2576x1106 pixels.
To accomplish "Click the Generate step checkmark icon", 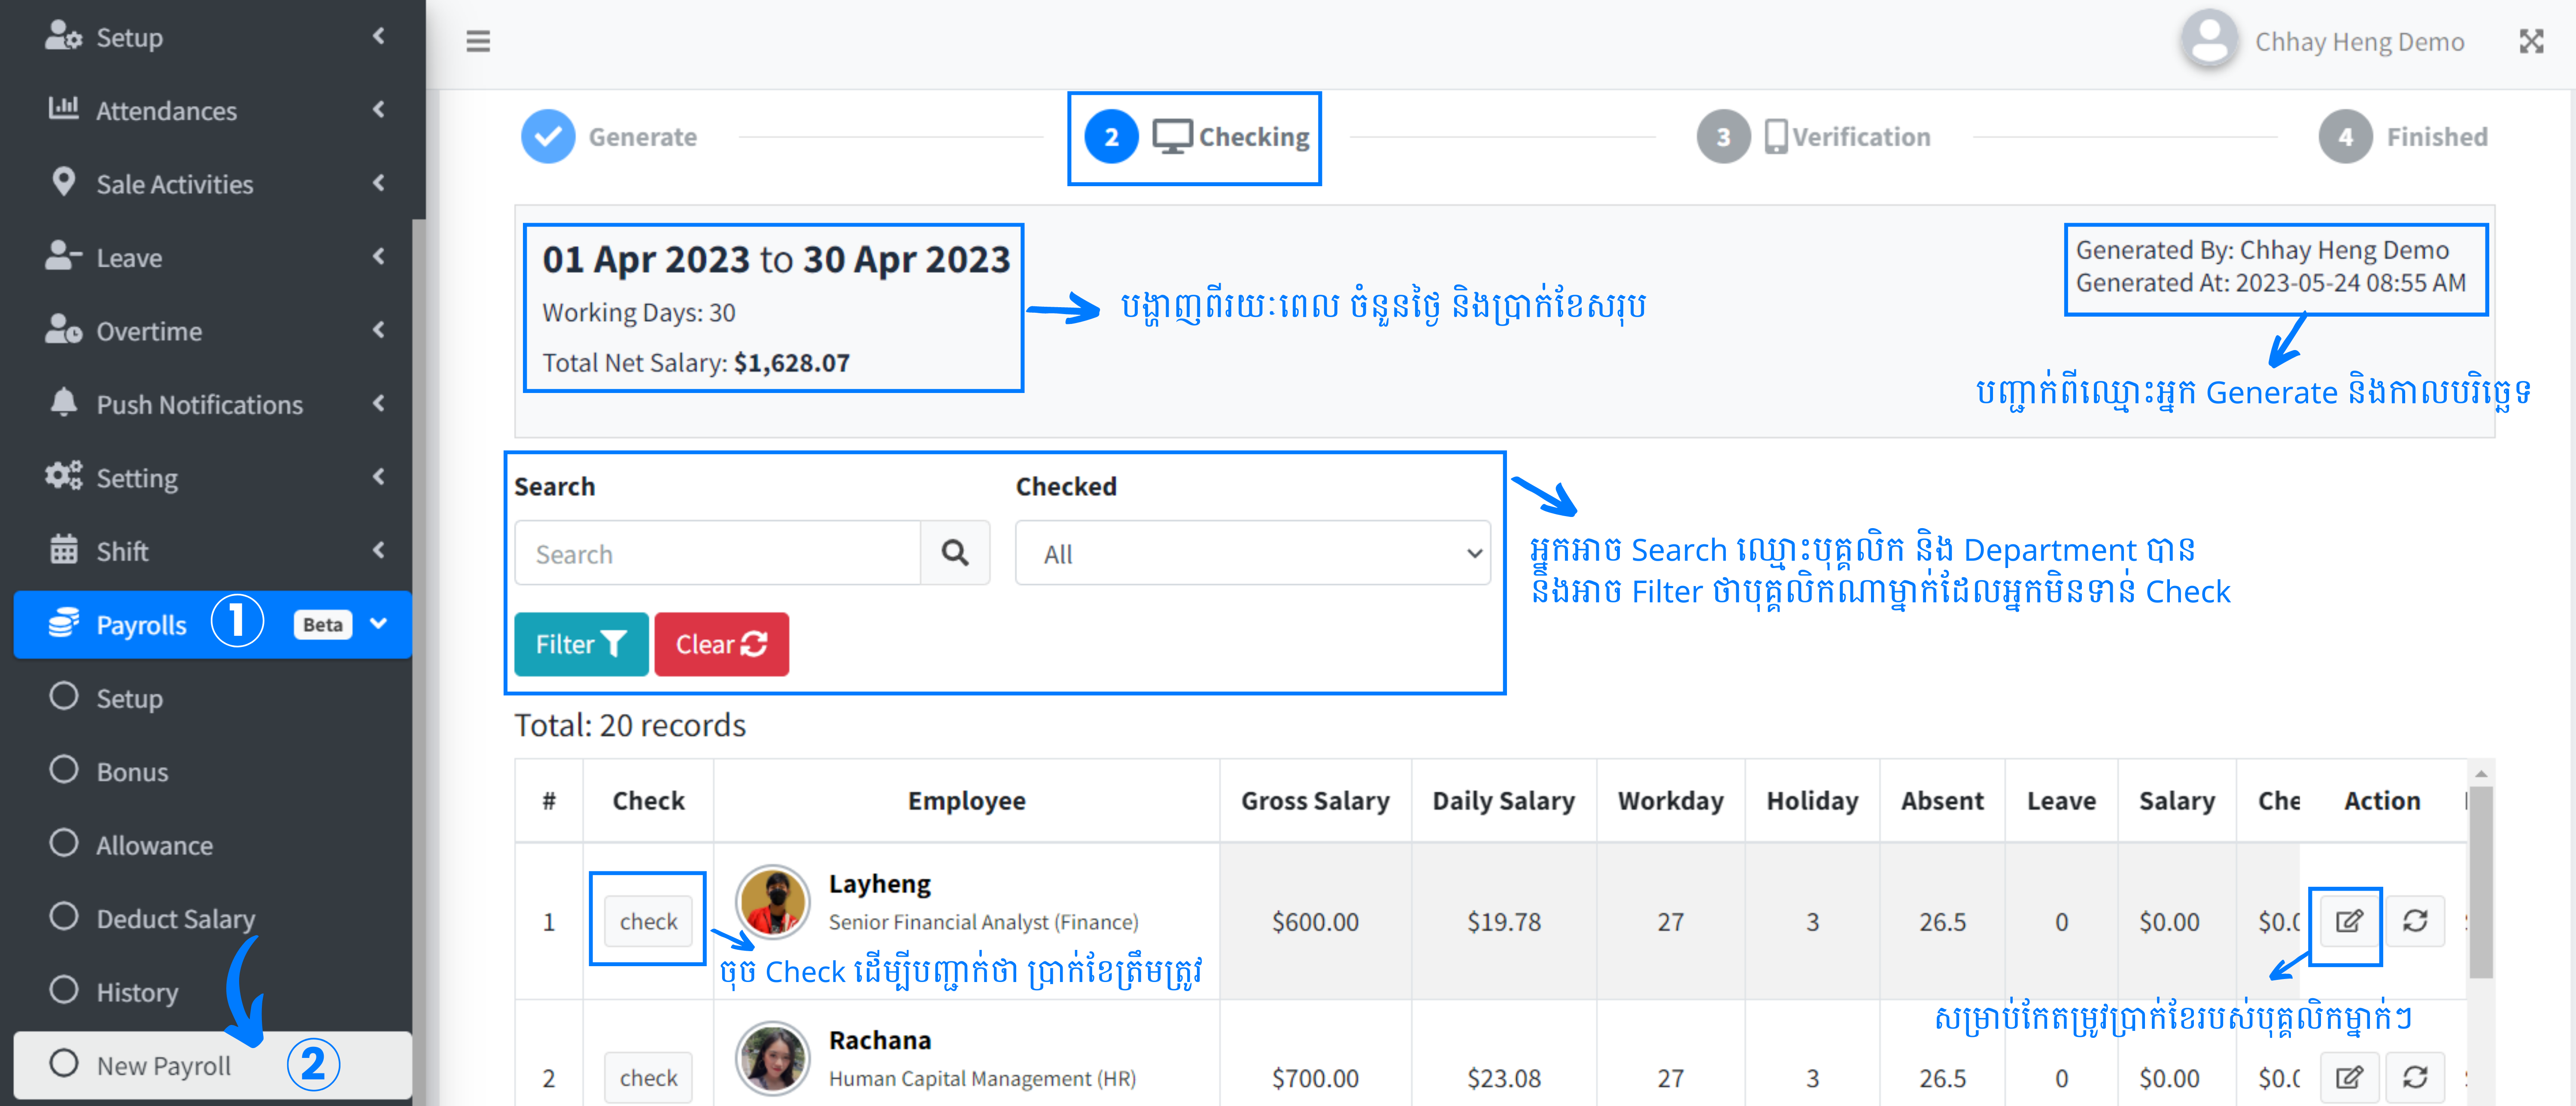I will pos(548,136).
